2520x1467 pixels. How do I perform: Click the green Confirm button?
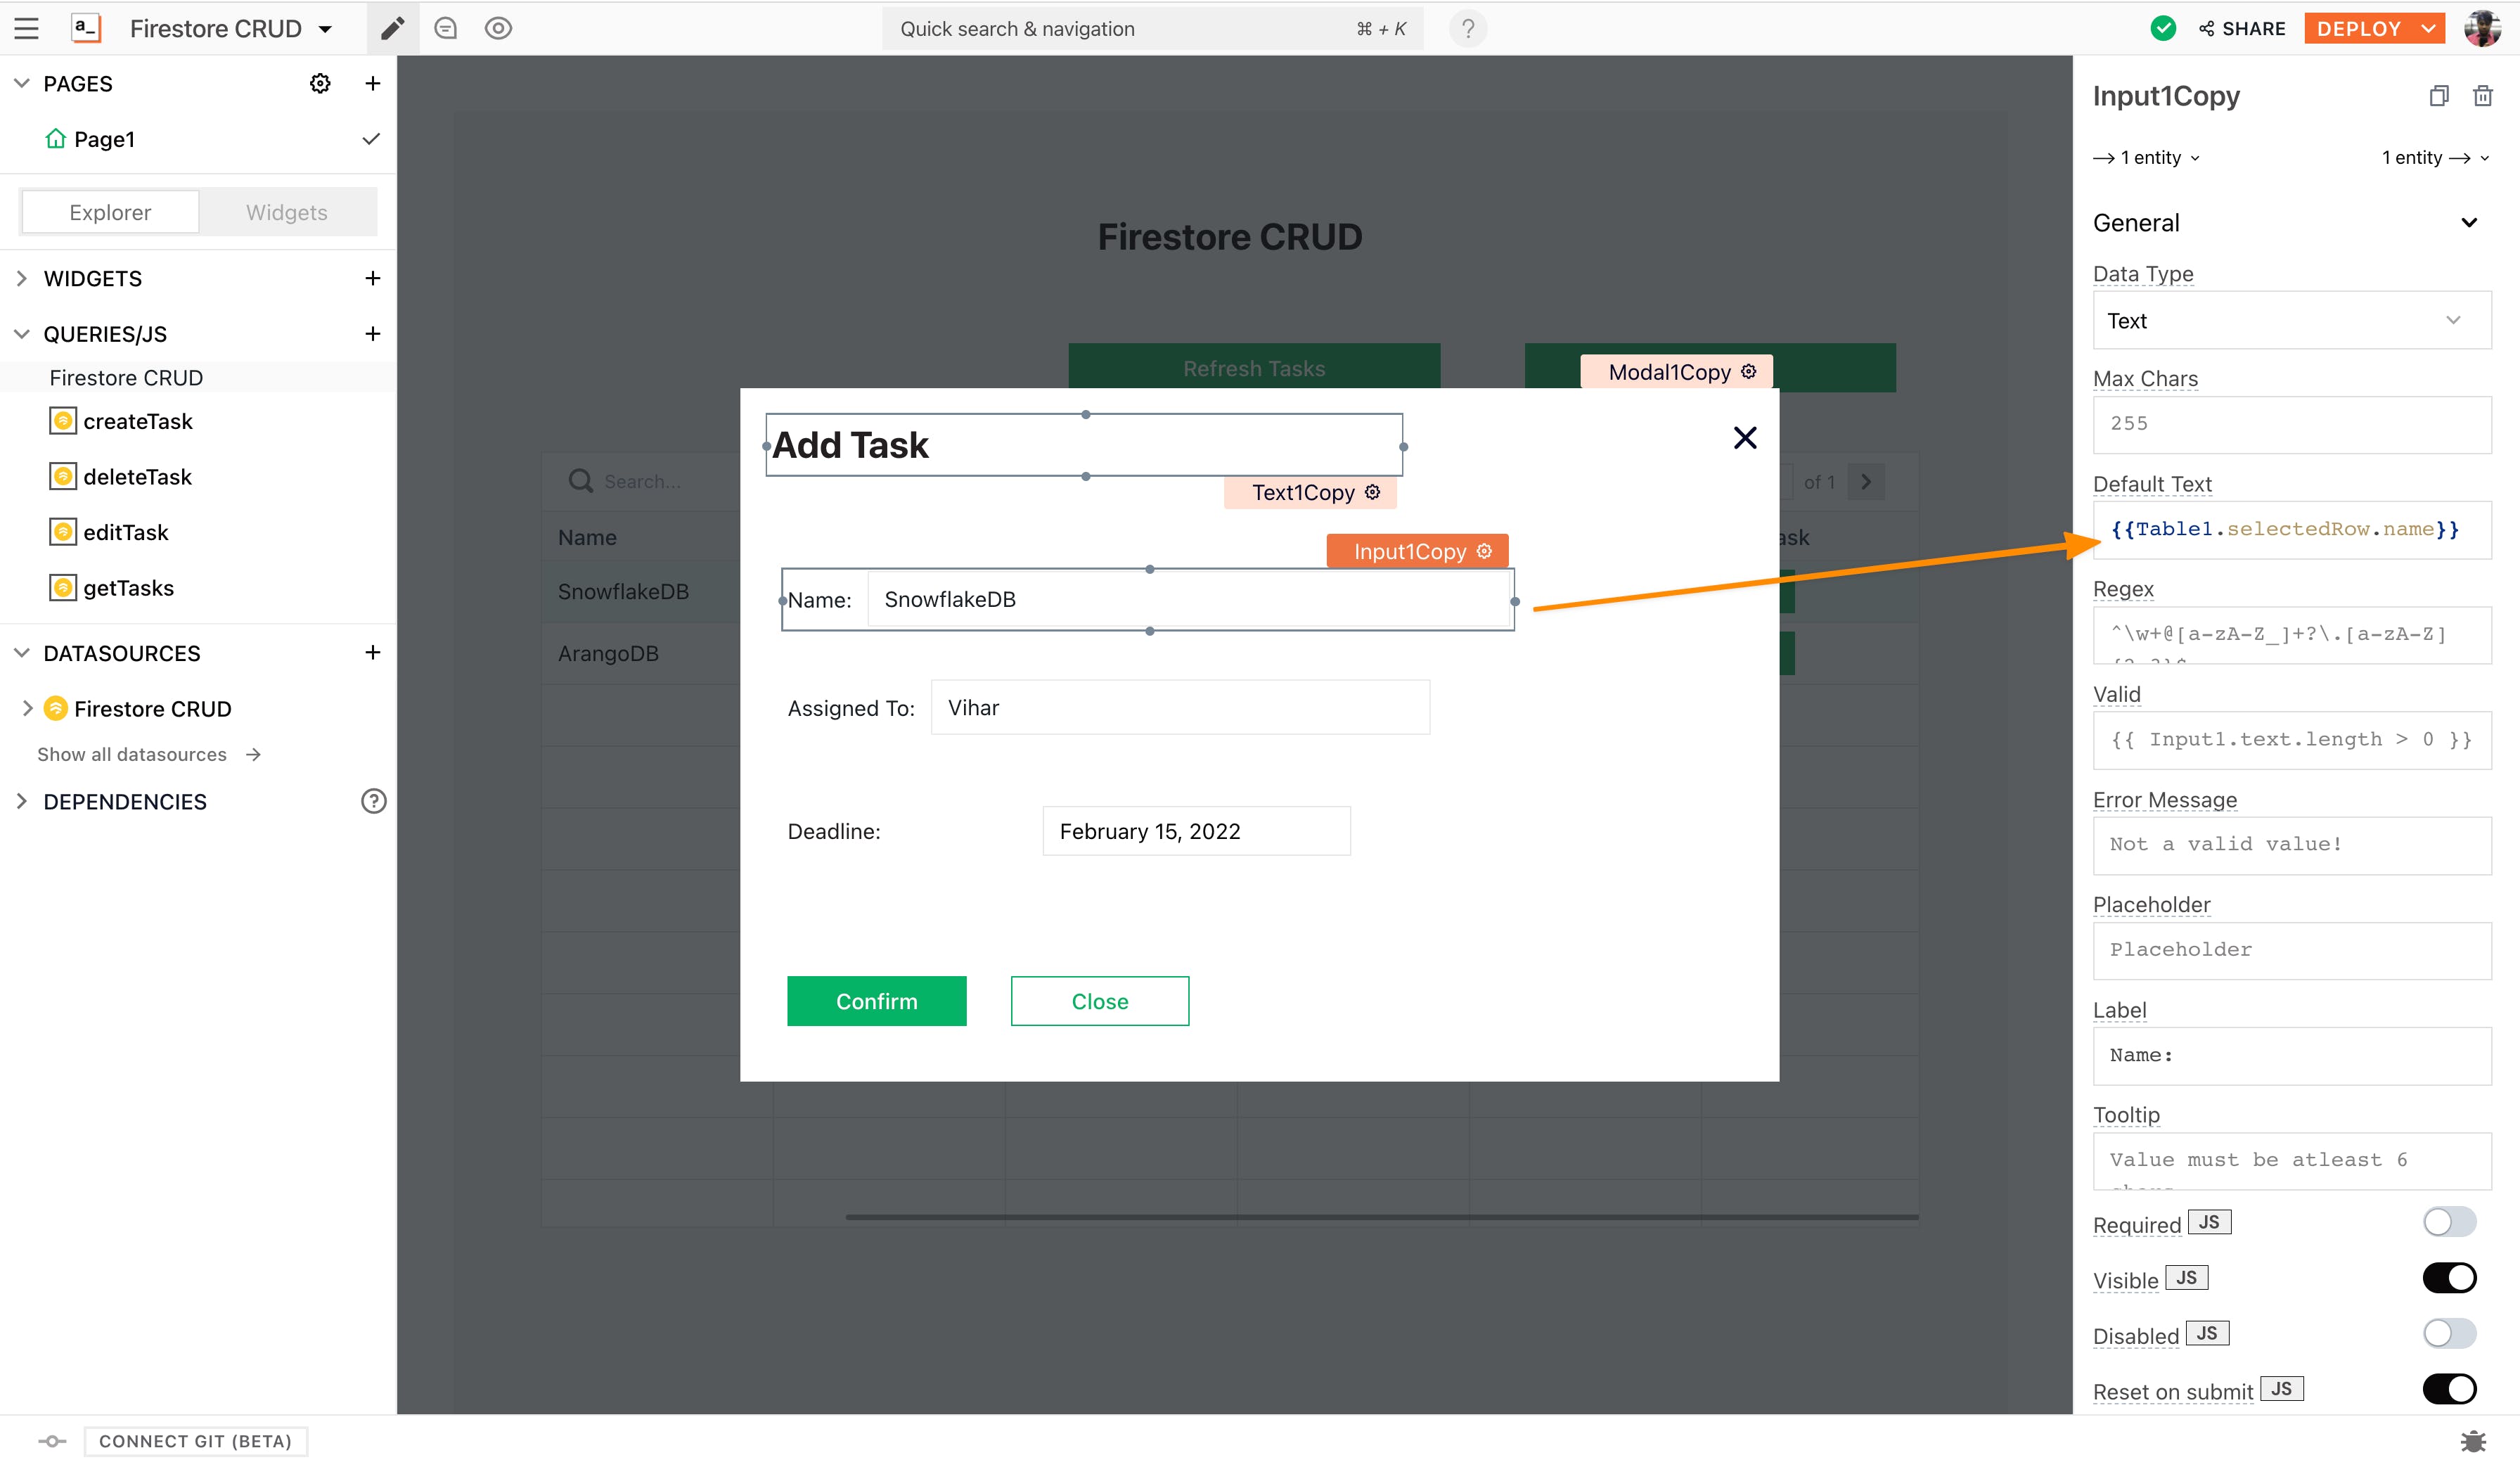click(x=876, y=1001)
